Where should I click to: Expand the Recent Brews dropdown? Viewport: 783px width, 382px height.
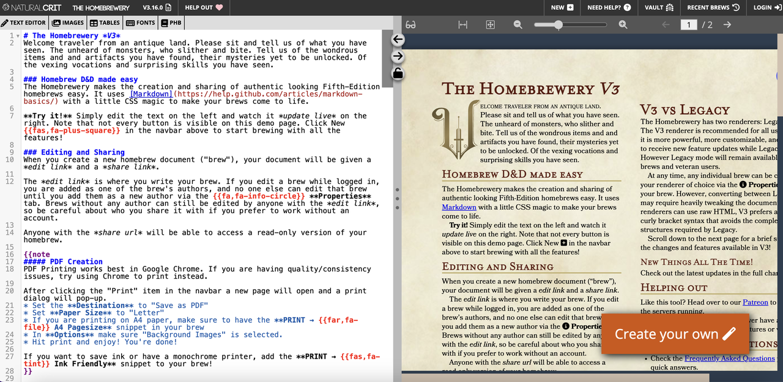713,7
